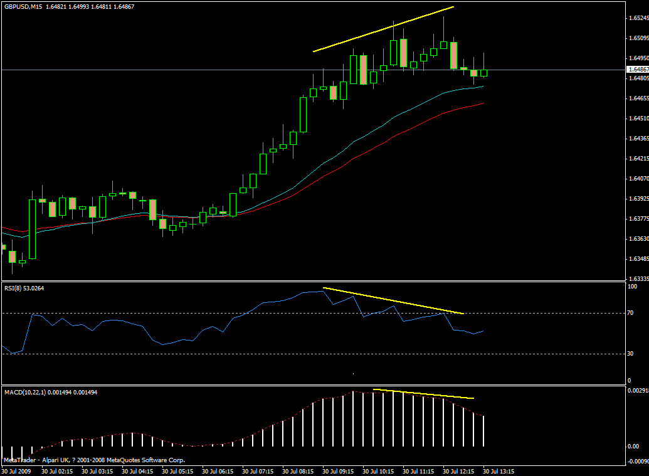Click the MACD 0.00 scale label
The height and width of the screenshot is (476, 649).
[633, 446]
